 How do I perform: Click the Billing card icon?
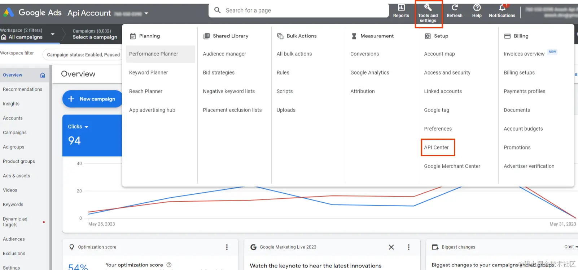tap(507, 36)
